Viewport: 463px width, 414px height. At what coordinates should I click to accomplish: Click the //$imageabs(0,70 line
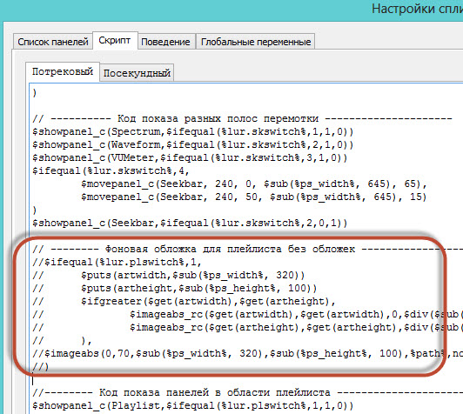tap(247, 353)
